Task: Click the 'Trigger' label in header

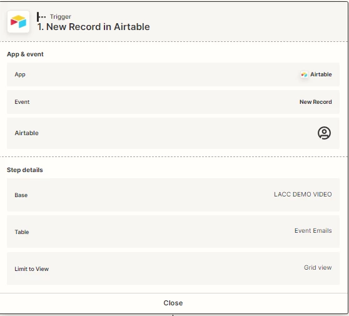Action: [60, 17]
